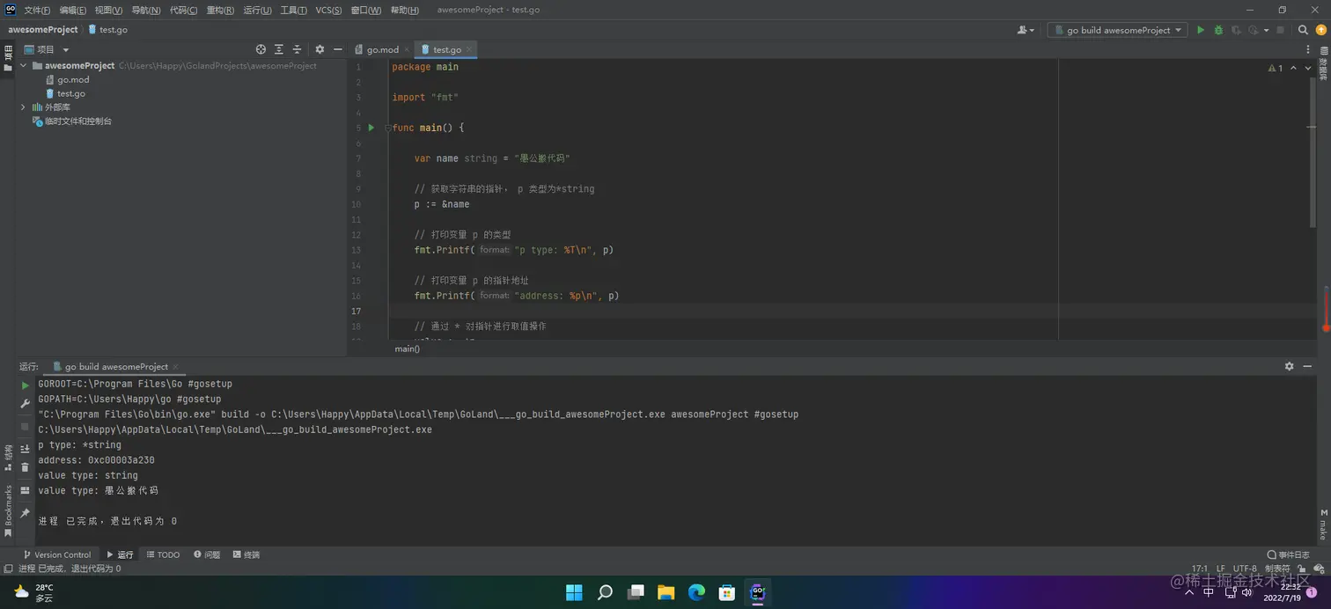Click the main() breadcrumb below editor

408,349
